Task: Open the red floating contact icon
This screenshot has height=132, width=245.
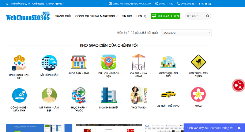Action: (239, 85)
